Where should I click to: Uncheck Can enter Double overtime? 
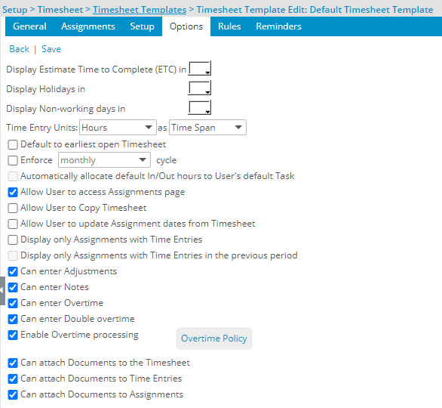[x=13, y=319]
